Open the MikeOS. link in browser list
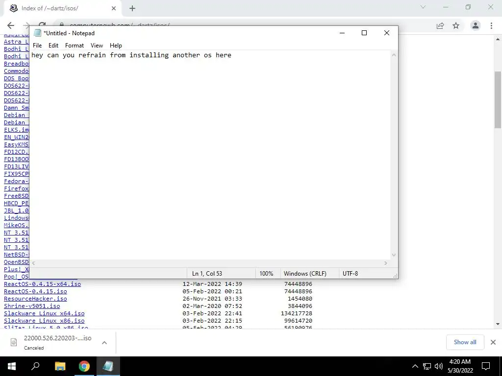Viewport: 502px width, 376px height. 16,225
